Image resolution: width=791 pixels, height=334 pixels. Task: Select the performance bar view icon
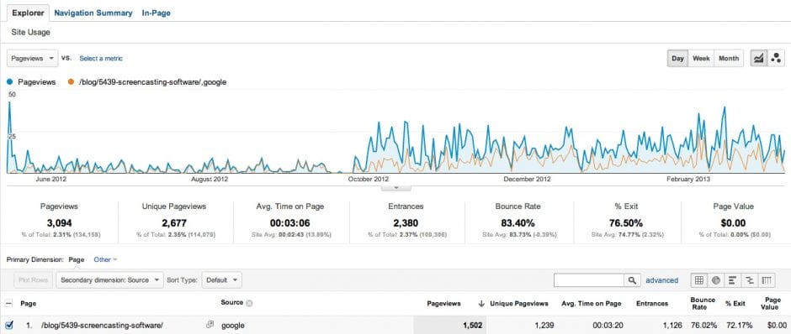coord(732,280)
